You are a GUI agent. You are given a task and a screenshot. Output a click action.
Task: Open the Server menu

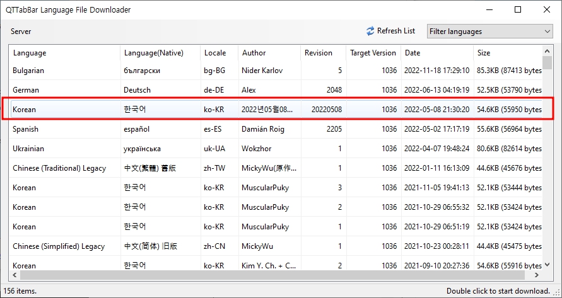point(21,31)
